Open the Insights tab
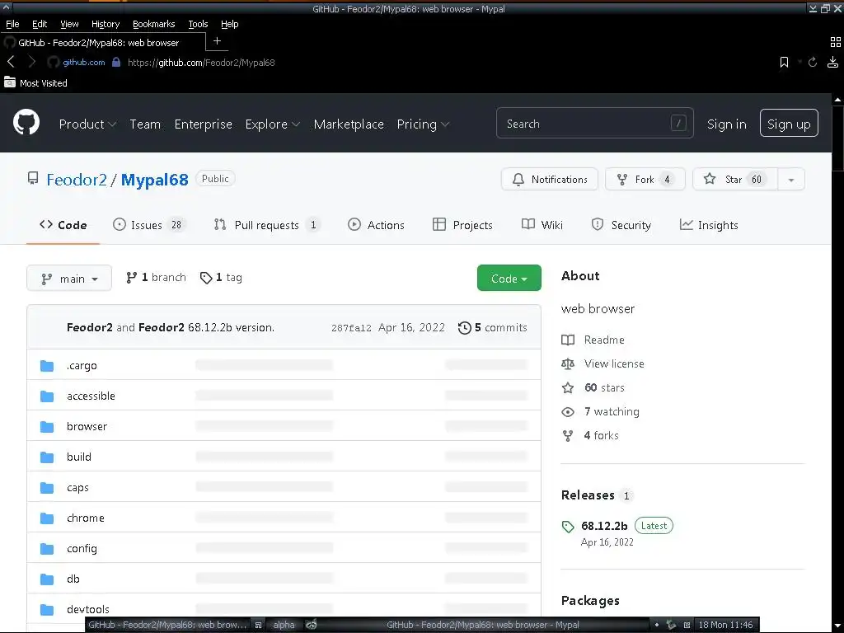Viewport: 844px width, 633px height. tap(709, 225)
